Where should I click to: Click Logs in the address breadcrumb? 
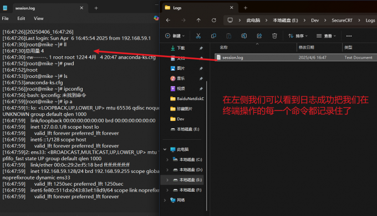click(370, 20)
